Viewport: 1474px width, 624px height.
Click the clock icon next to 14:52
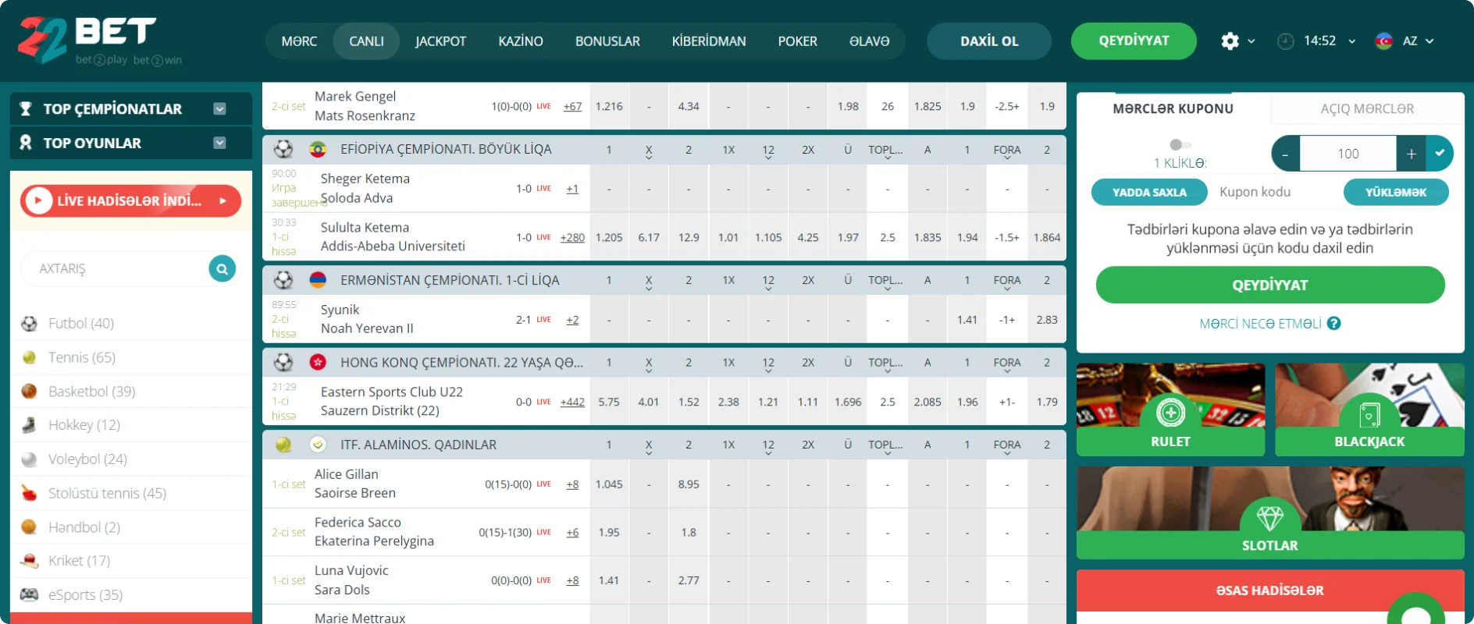click(x=1285, y=41)
